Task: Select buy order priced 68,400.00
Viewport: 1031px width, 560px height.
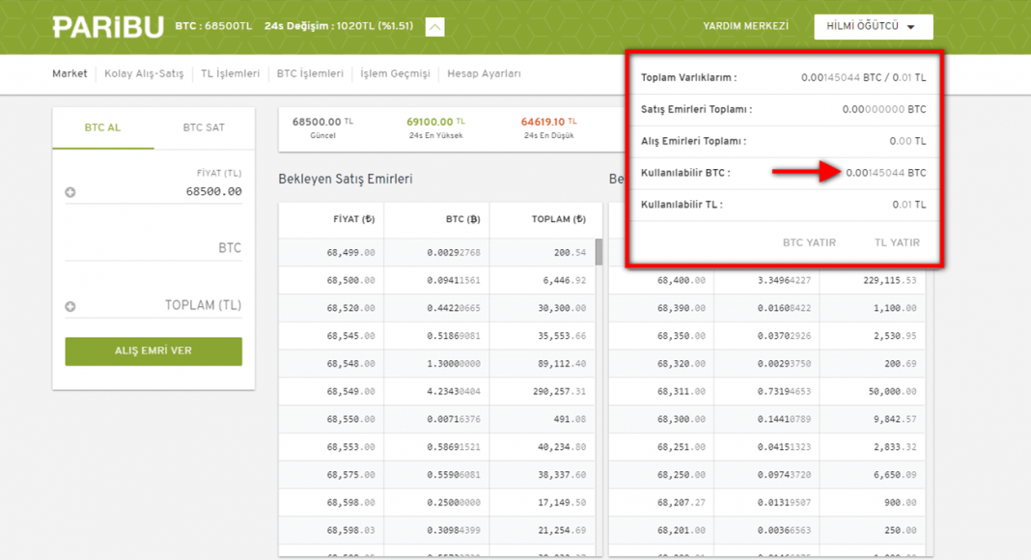Action: click(767, 280)
